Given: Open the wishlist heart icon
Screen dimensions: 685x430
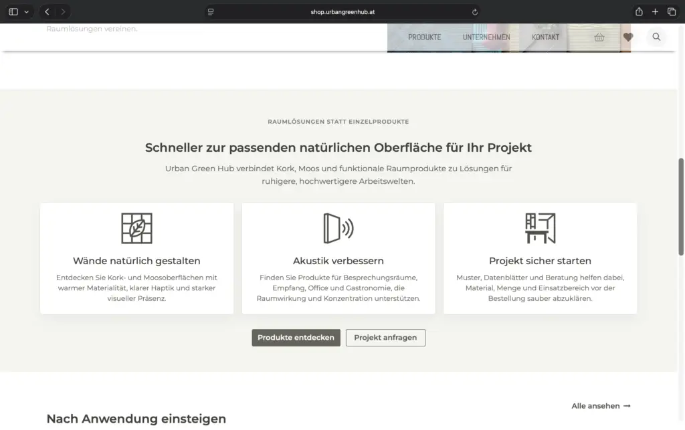Looking at the screenshot, I should pyautogui.click(x=627, y=37).
